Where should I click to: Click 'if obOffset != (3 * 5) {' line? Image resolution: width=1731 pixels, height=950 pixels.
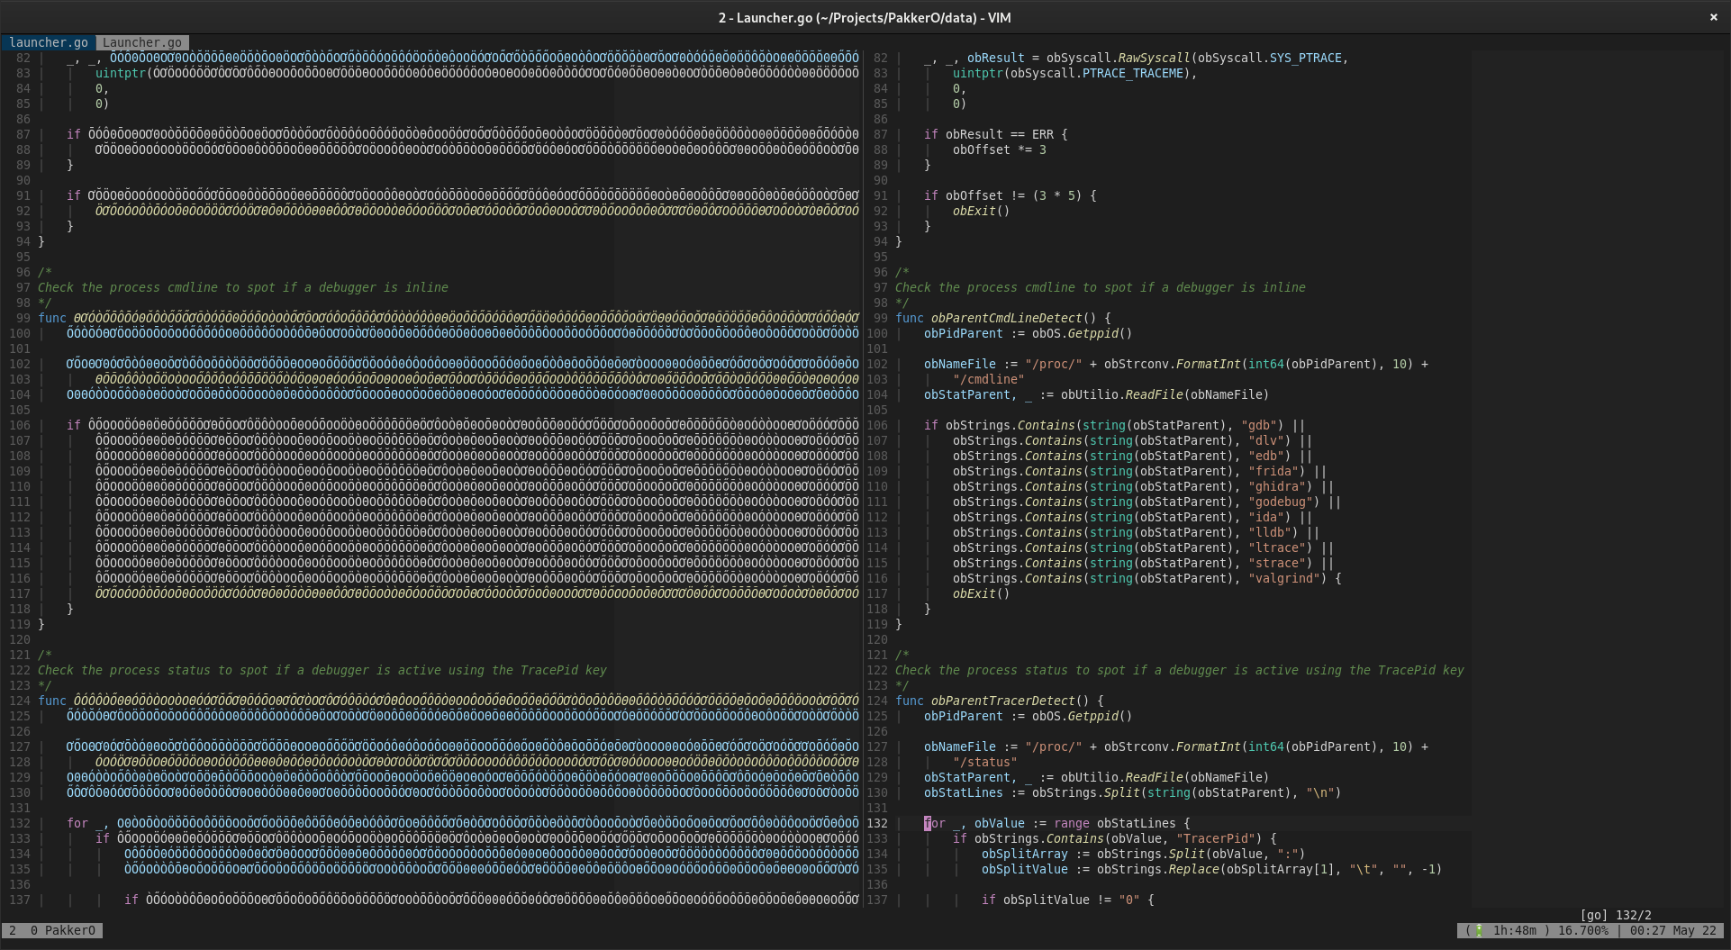(x=1011, y=195)
